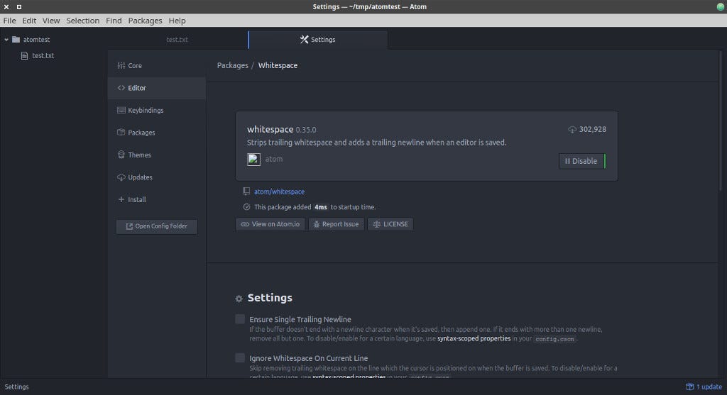
Task: Select test.txt in the tree view
Action: 43,55
